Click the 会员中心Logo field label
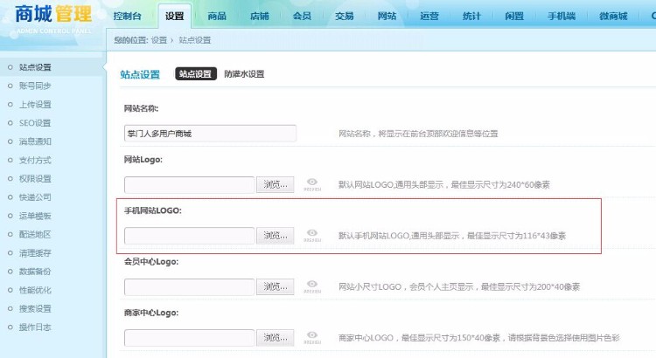 151,262
